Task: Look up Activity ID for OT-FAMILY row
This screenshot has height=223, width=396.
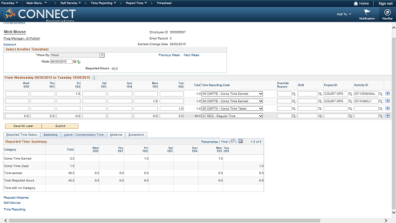Action: pyautogui.click(x=381, y=101)
